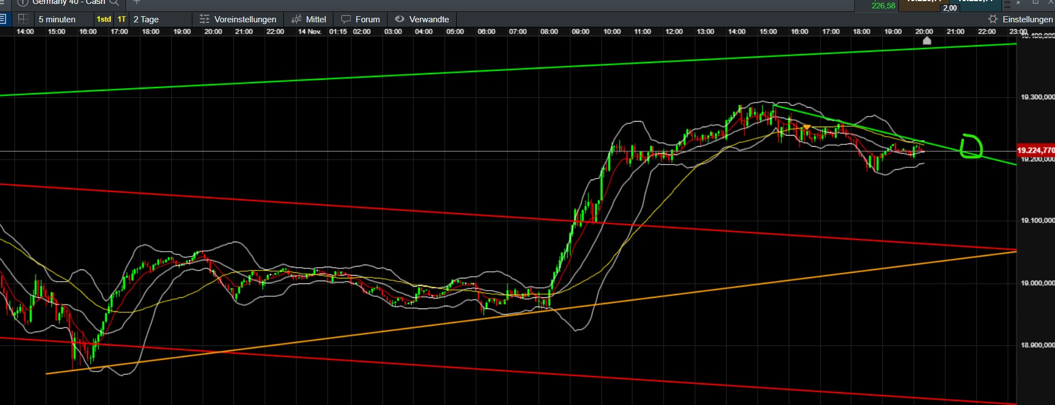Click the 19.100,000 price axis label
The width and height of the screenshot is (1055, 405).
(x=1037, y=220)
